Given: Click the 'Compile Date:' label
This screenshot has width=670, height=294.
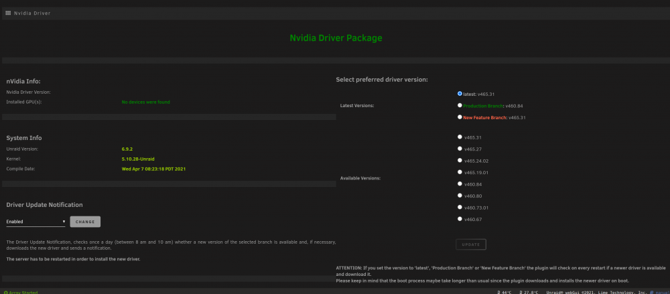Looking at the screenshot, I should 21,169.
